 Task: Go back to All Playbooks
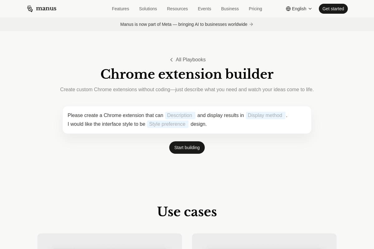click(187, 60)
